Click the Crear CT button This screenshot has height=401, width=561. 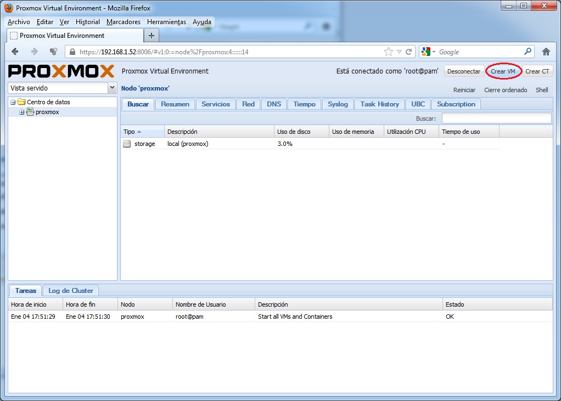537,71
